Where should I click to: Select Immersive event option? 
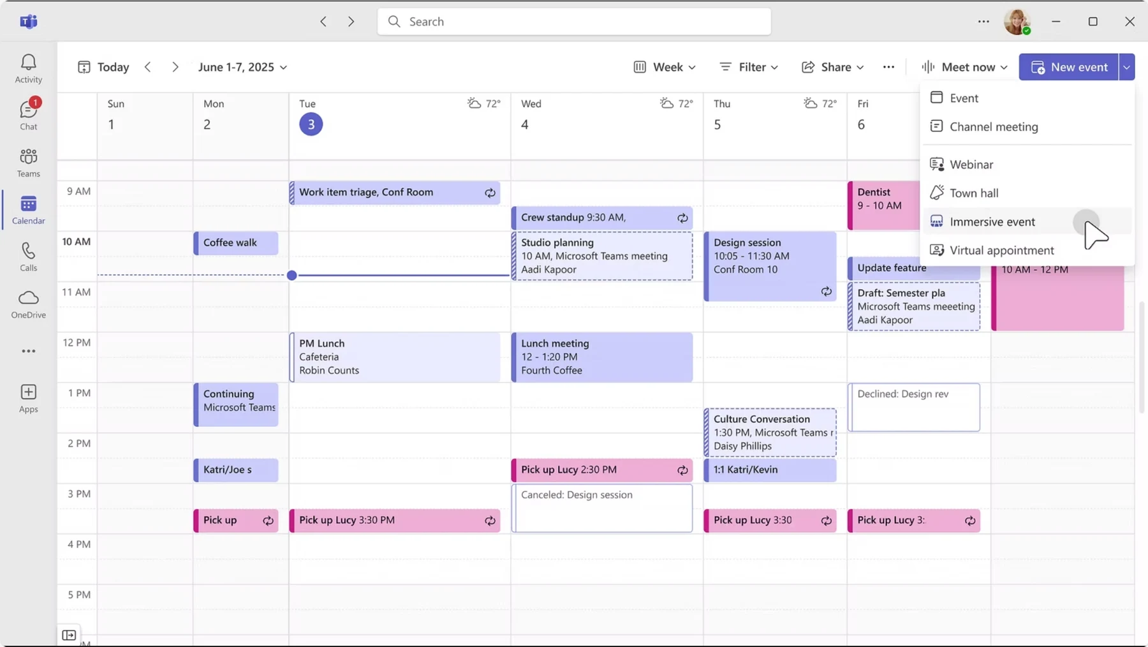(x=1027, y=221)
